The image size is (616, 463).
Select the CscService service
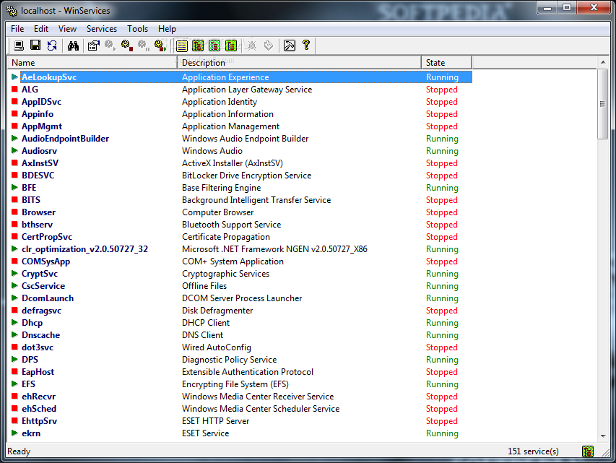coord(43,286)
